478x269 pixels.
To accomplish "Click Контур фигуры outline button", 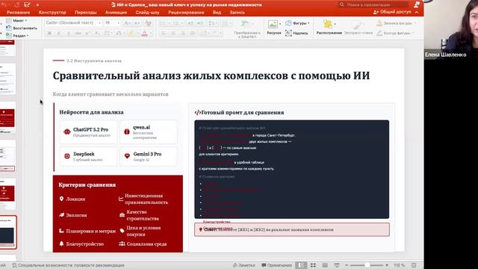I will click(395, 33).
